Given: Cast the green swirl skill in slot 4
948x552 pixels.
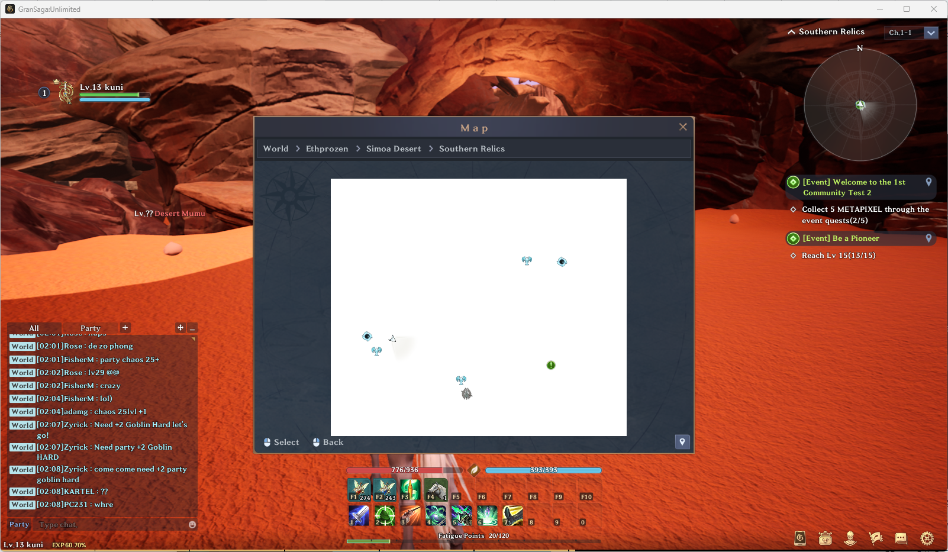Looking at the screenshot, I should click(436, 515).
